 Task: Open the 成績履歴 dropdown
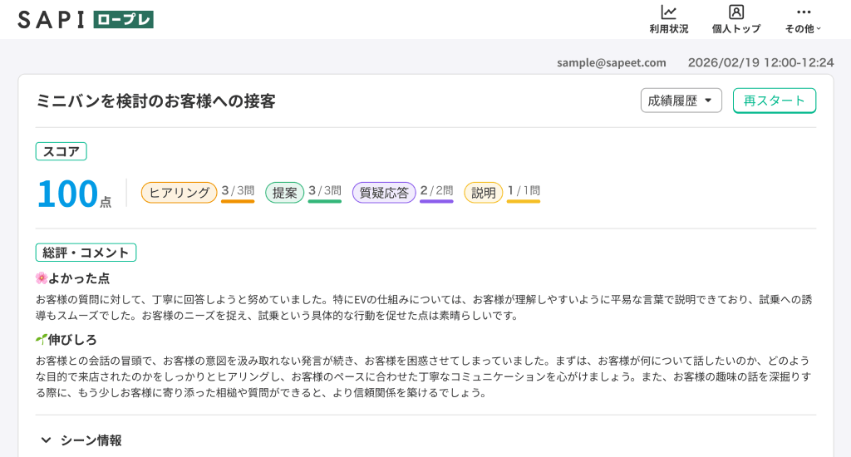[681, 101]
